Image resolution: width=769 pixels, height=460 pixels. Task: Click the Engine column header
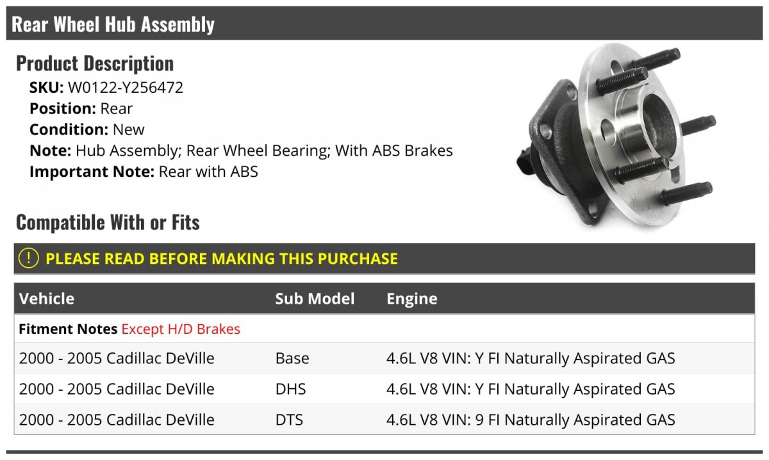412,299
